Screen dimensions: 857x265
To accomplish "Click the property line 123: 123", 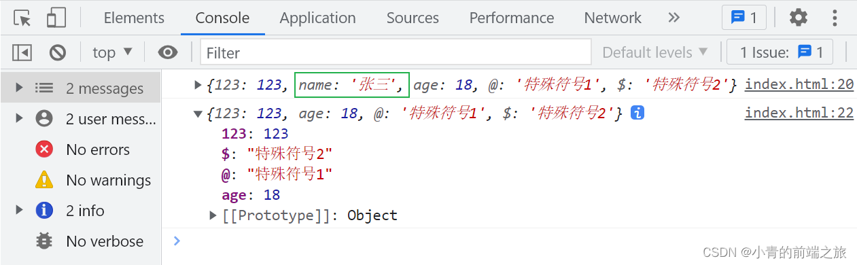I will pyautogui.click(x=255, y=134).
